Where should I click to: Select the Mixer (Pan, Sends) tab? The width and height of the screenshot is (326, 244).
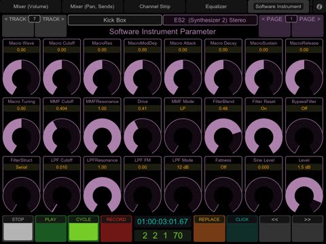(92, 7)
